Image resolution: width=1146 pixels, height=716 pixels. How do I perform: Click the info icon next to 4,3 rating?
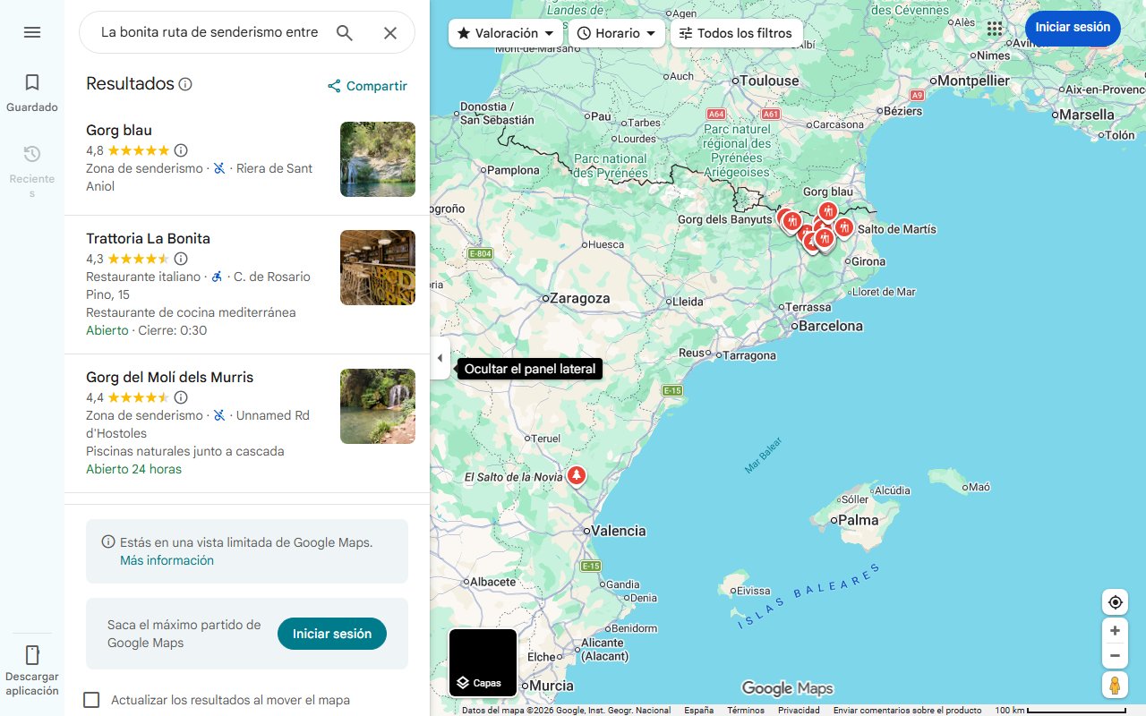pos(181,259)
